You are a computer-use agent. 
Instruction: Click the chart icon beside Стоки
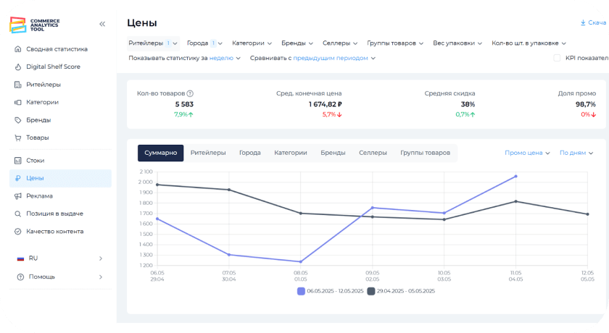tap(18, 161)
